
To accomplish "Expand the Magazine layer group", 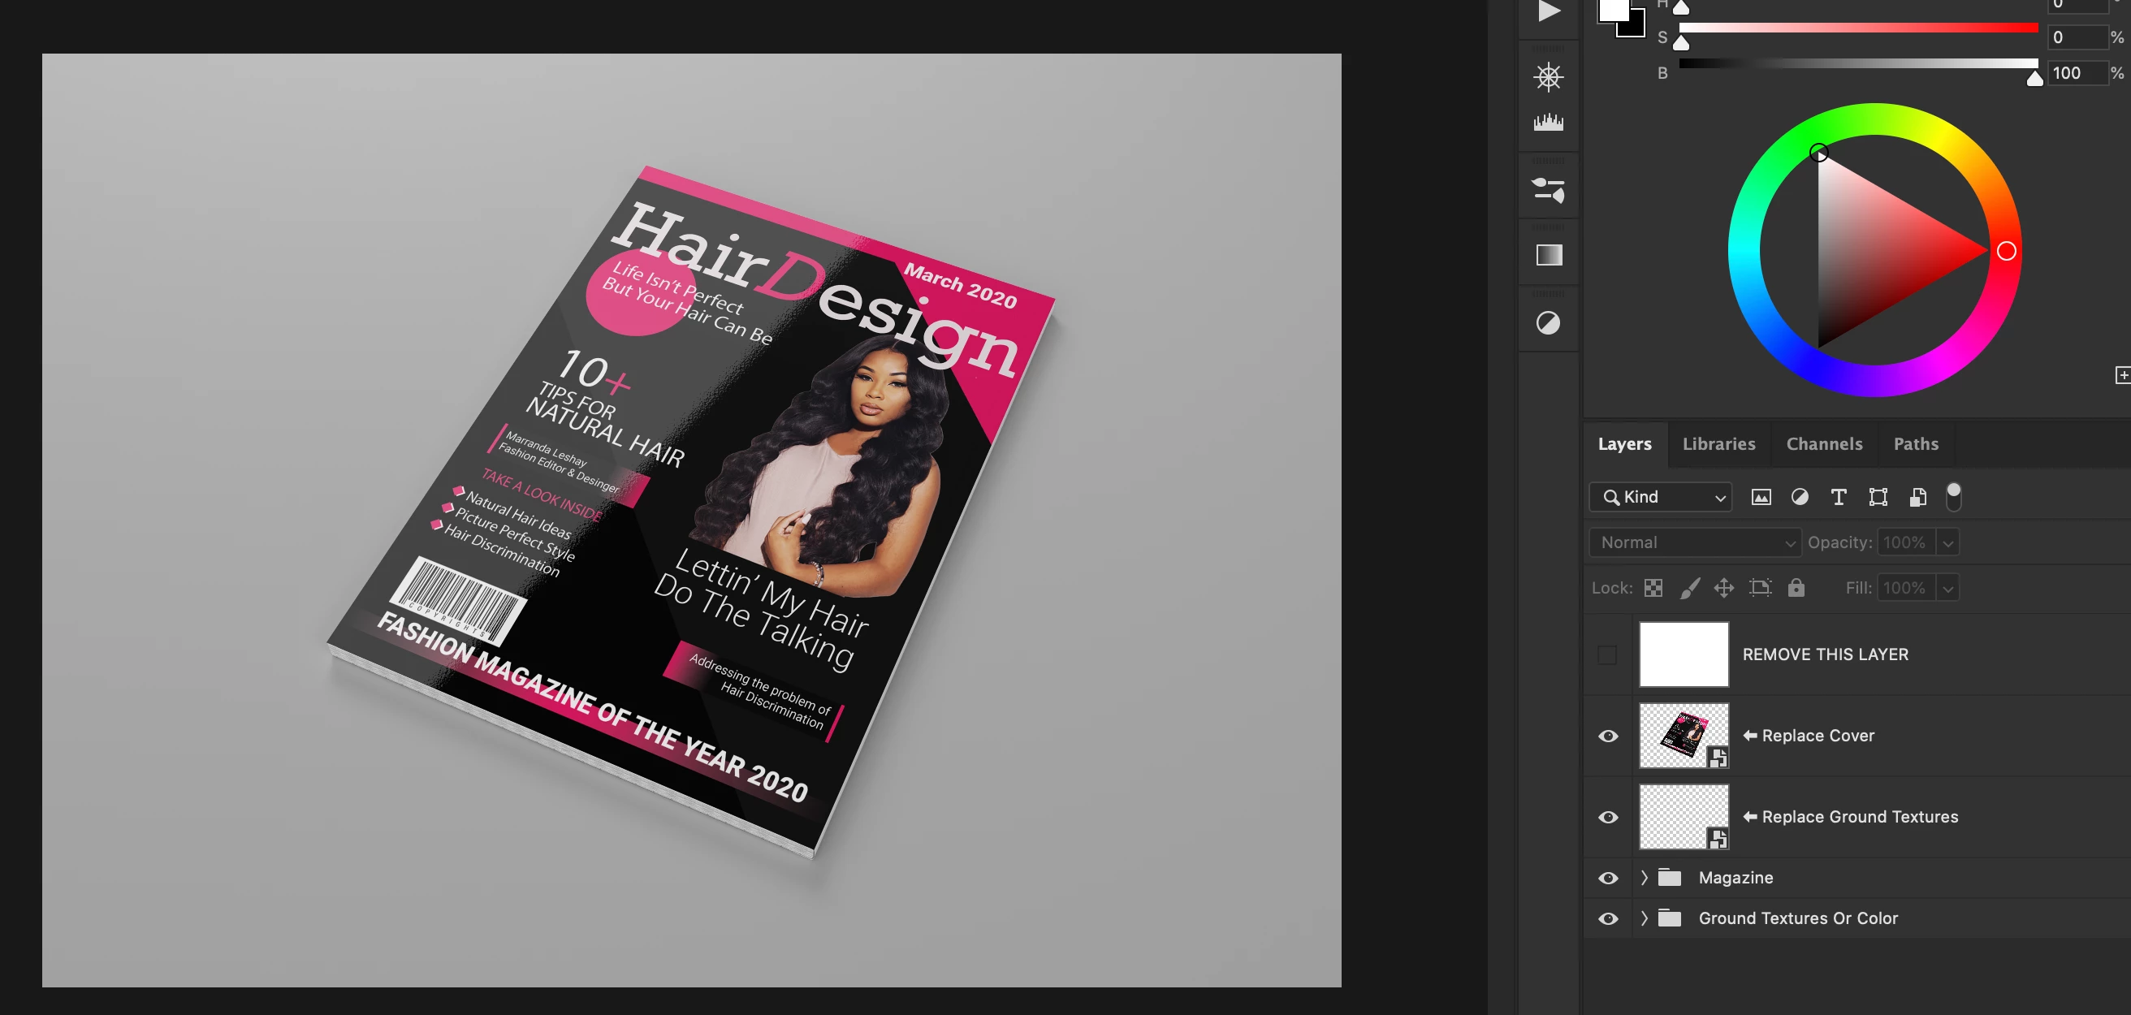I will tap(1644, 879).
